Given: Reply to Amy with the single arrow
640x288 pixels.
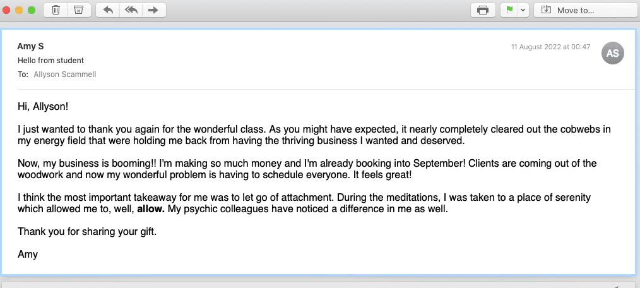Looking at the screenshot, I should pos(108,10).
